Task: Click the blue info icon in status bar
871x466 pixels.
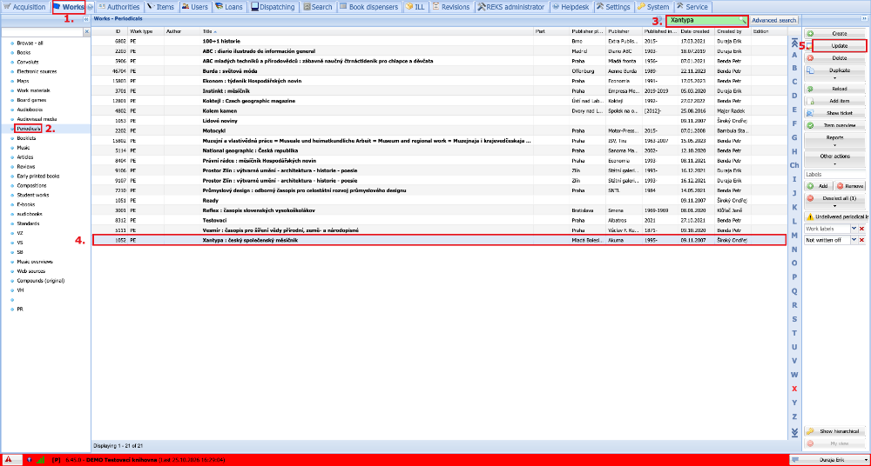Action: pyautogui.click(x=29, y=460)
